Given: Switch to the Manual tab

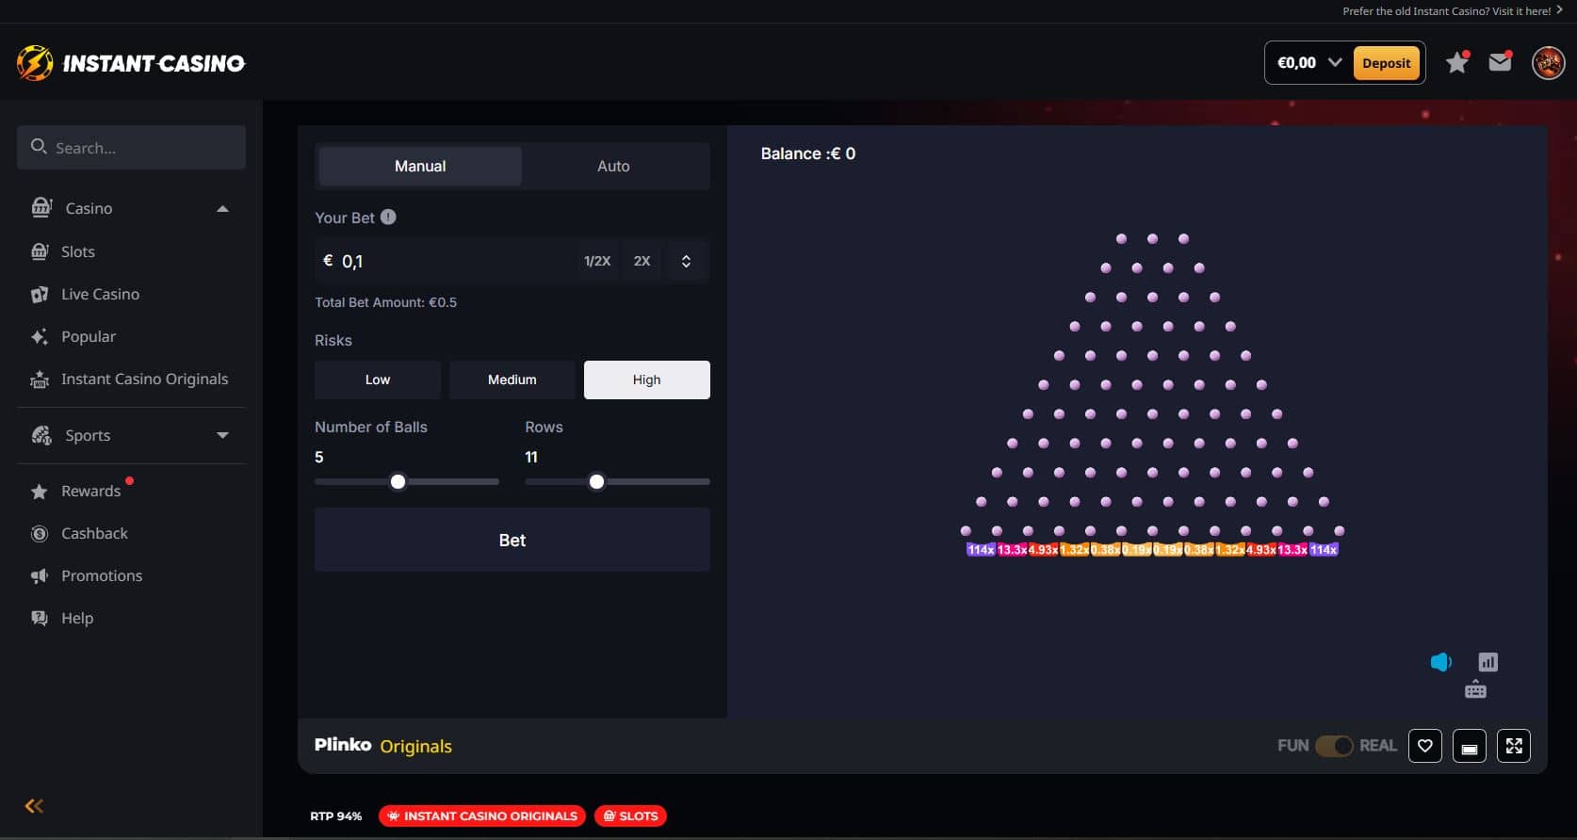Looking at the screenshot, I should [420, 166].
